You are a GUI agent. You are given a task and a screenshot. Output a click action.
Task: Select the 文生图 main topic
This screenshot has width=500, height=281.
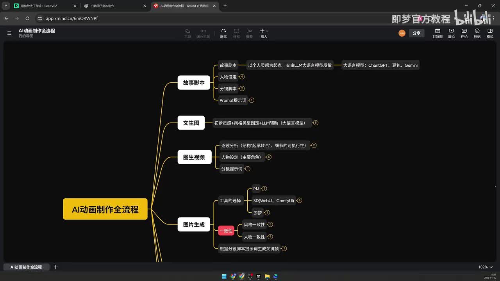click(x=191, y=123)
